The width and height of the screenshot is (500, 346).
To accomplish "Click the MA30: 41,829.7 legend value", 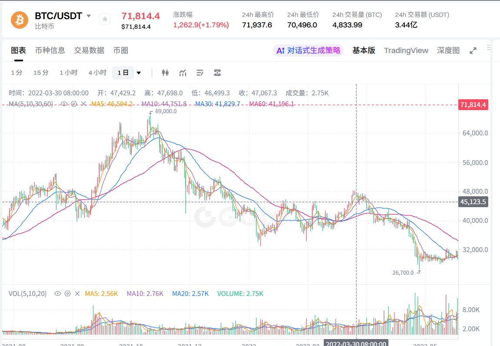I will [x=217, y=104].
